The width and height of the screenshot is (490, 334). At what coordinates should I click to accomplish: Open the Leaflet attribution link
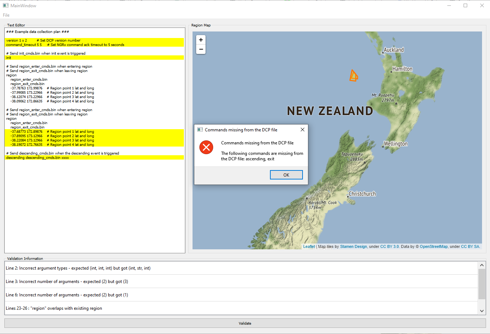pyautogui.click(x=309, y=246)
